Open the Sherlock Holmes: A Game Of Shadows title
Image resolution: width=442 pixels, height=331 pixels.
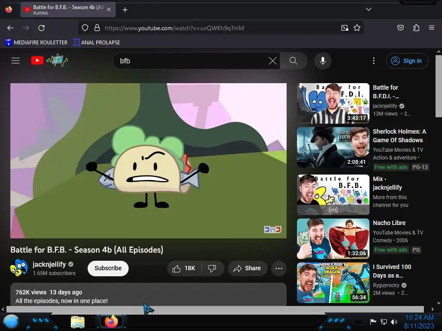tap(399, 136)
